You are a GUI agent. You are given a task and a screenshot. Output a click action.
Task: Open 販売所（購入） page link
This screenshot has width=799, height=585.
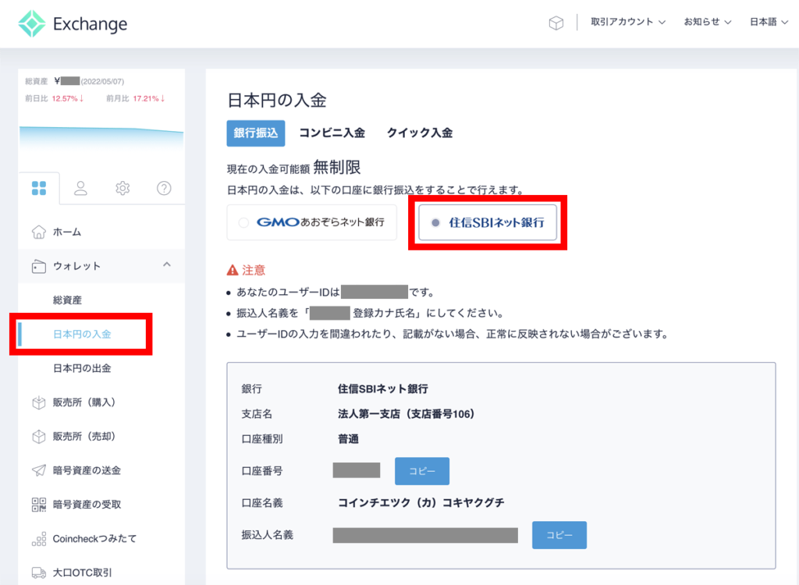click(x=84, y=402)
